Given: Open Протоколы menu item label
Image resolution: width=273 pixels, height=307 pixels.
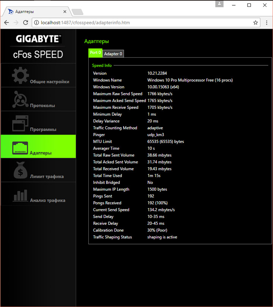Looking at the screenshot, I should pyautogui.click(x=42, y=105).
